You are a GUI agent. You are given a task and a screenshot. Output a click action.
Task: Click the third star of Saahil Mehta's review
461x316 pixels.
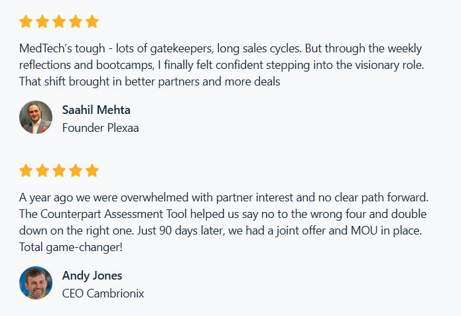[x=59, y=22]
